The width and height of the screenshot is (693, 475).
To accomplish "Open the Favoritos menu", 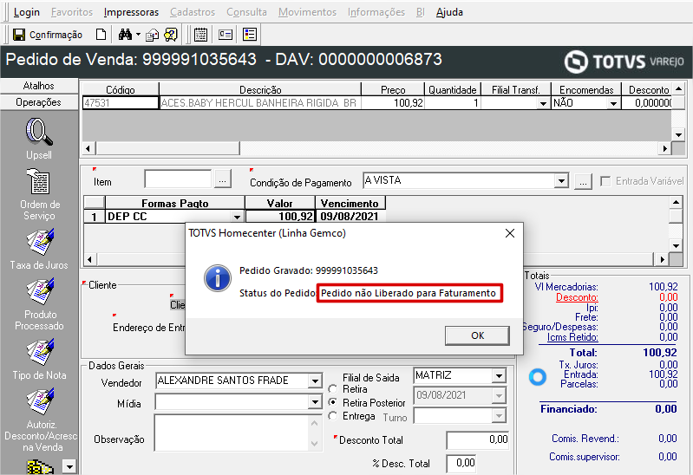I will pos(72,12).
